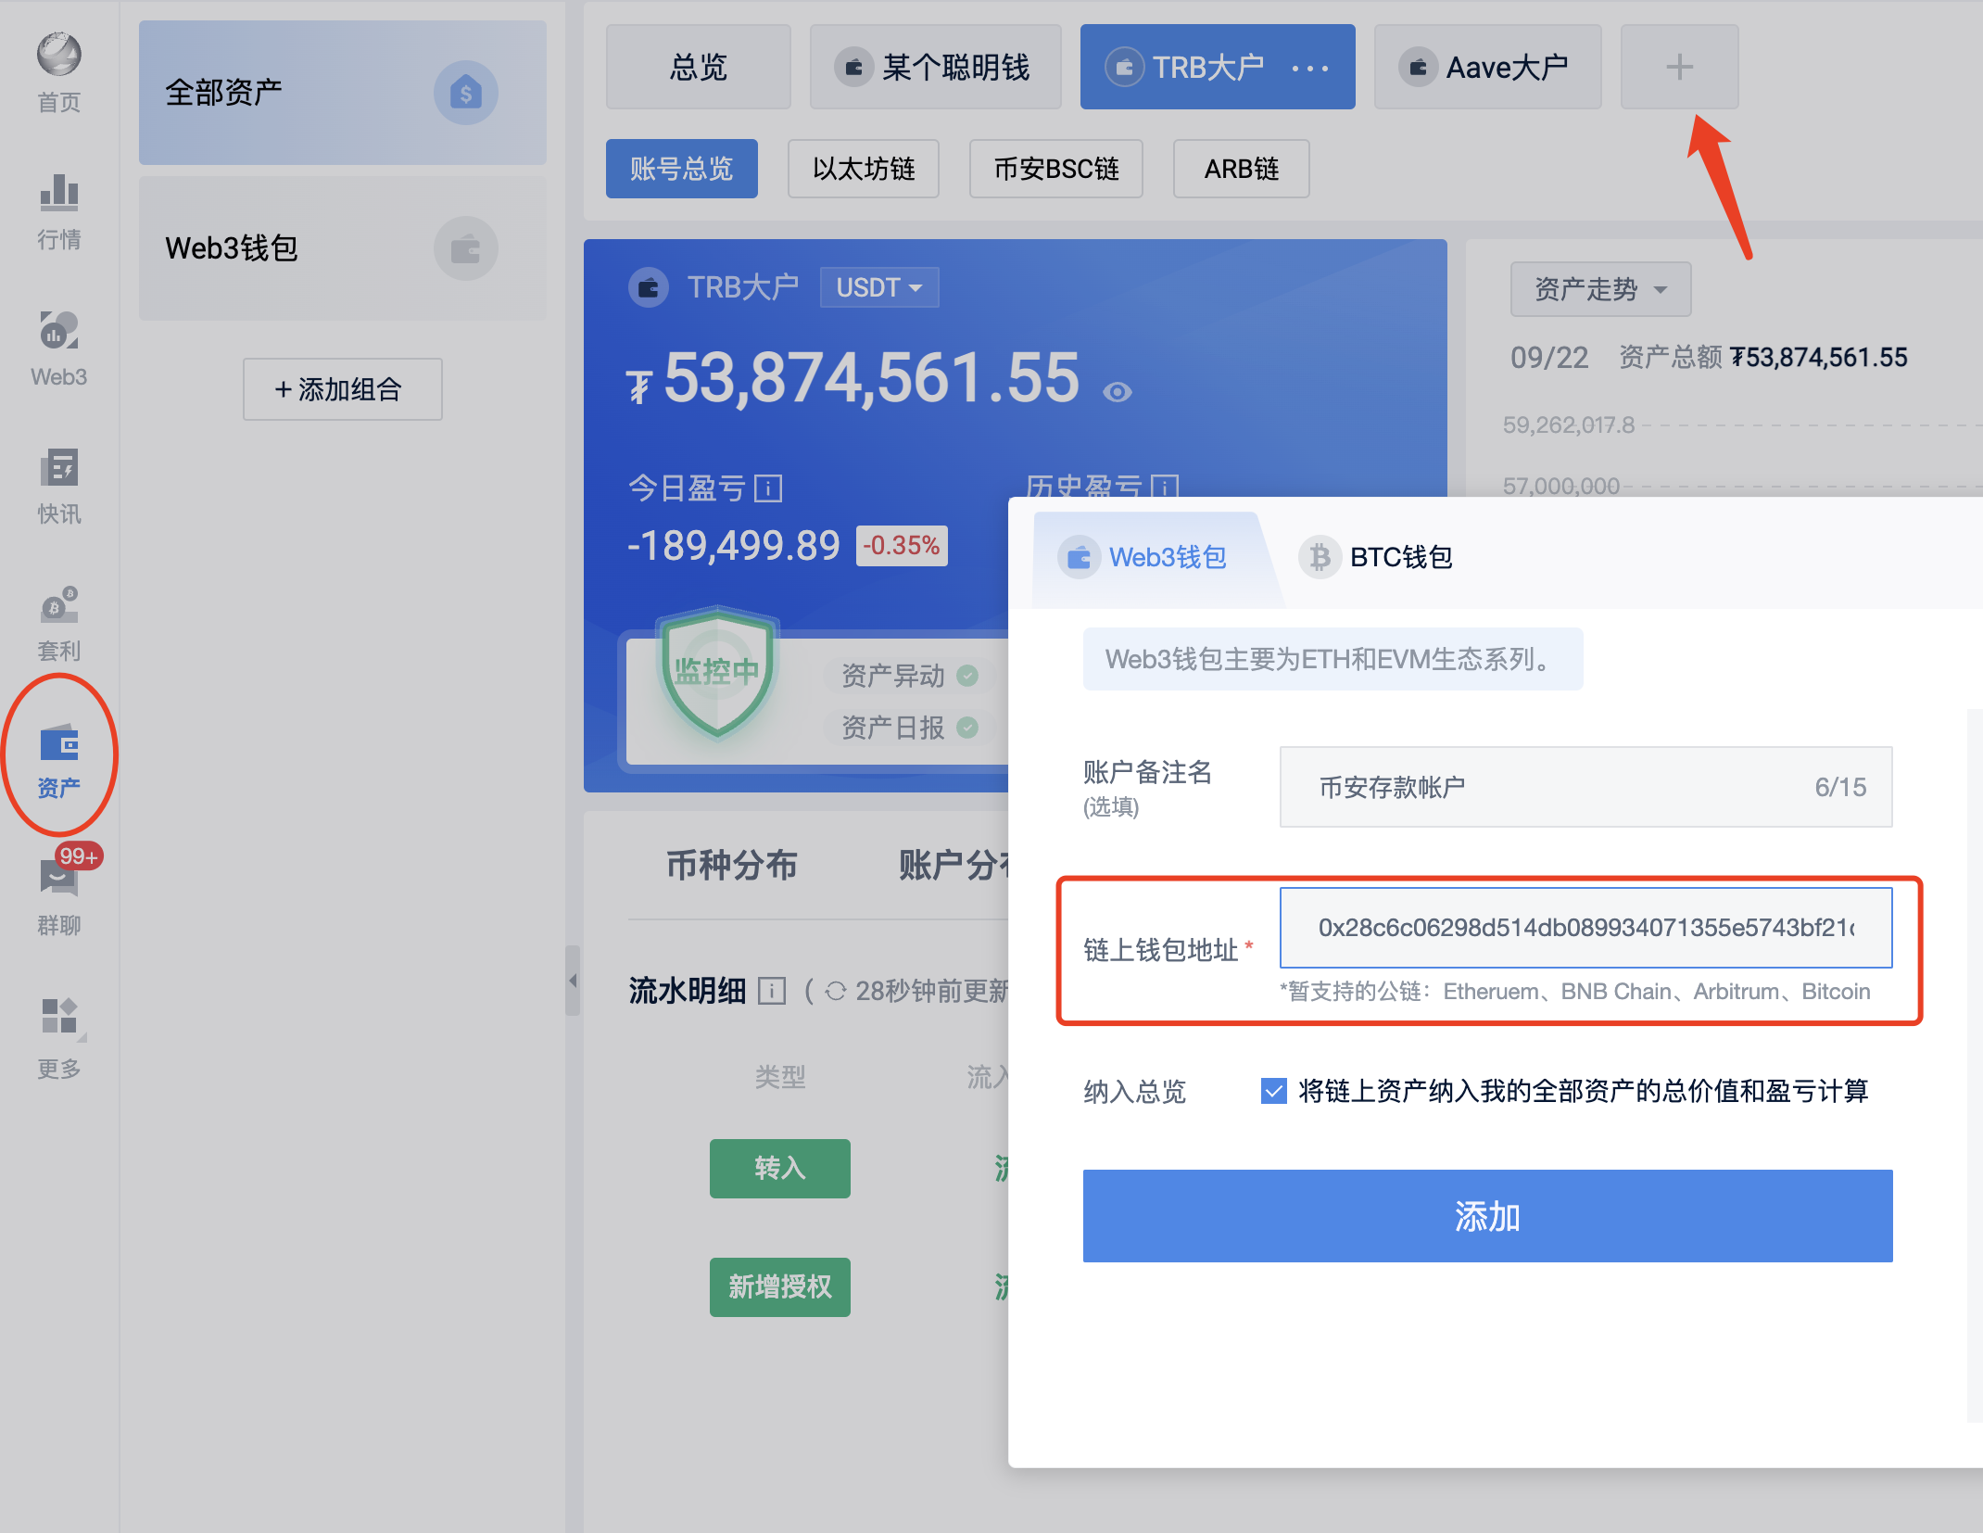Click the dollar badge icon on 全部资产
The height and width of the screenshot is (1533, 1983).
pyautogui.click(x=466, y=93)
